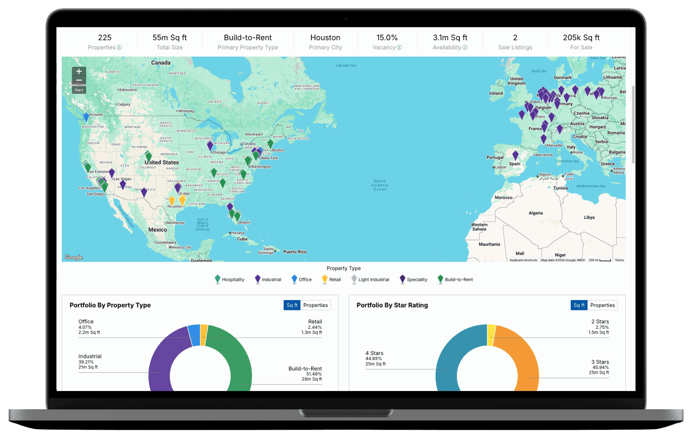Toggle Hospitality in the property type legend
Screen dimensions: 693x442
click(230, 280)
